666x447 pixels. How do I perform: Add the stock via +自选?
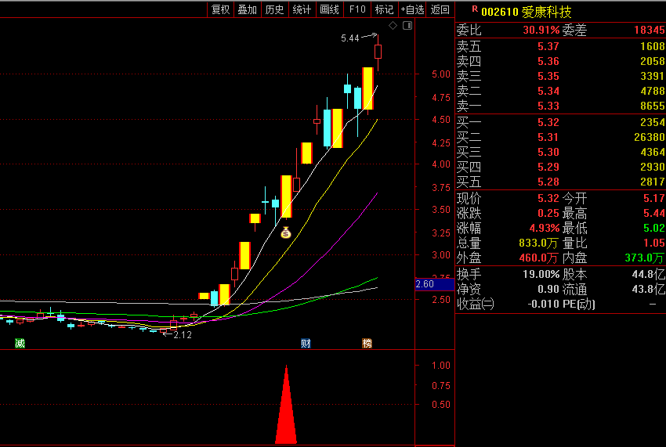[x=412, y=9]
